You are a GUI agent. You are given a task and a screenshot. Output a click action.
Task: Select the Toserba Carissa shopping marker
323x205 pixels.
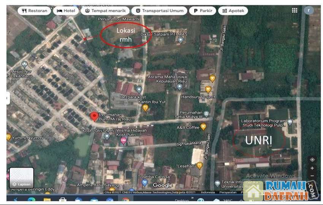[x=144, y=183]
